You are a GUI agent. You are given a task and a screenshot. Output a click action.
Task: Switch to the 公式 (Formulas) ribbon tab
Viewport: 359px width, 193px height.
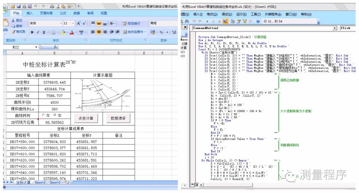click(x=63, y=13)
